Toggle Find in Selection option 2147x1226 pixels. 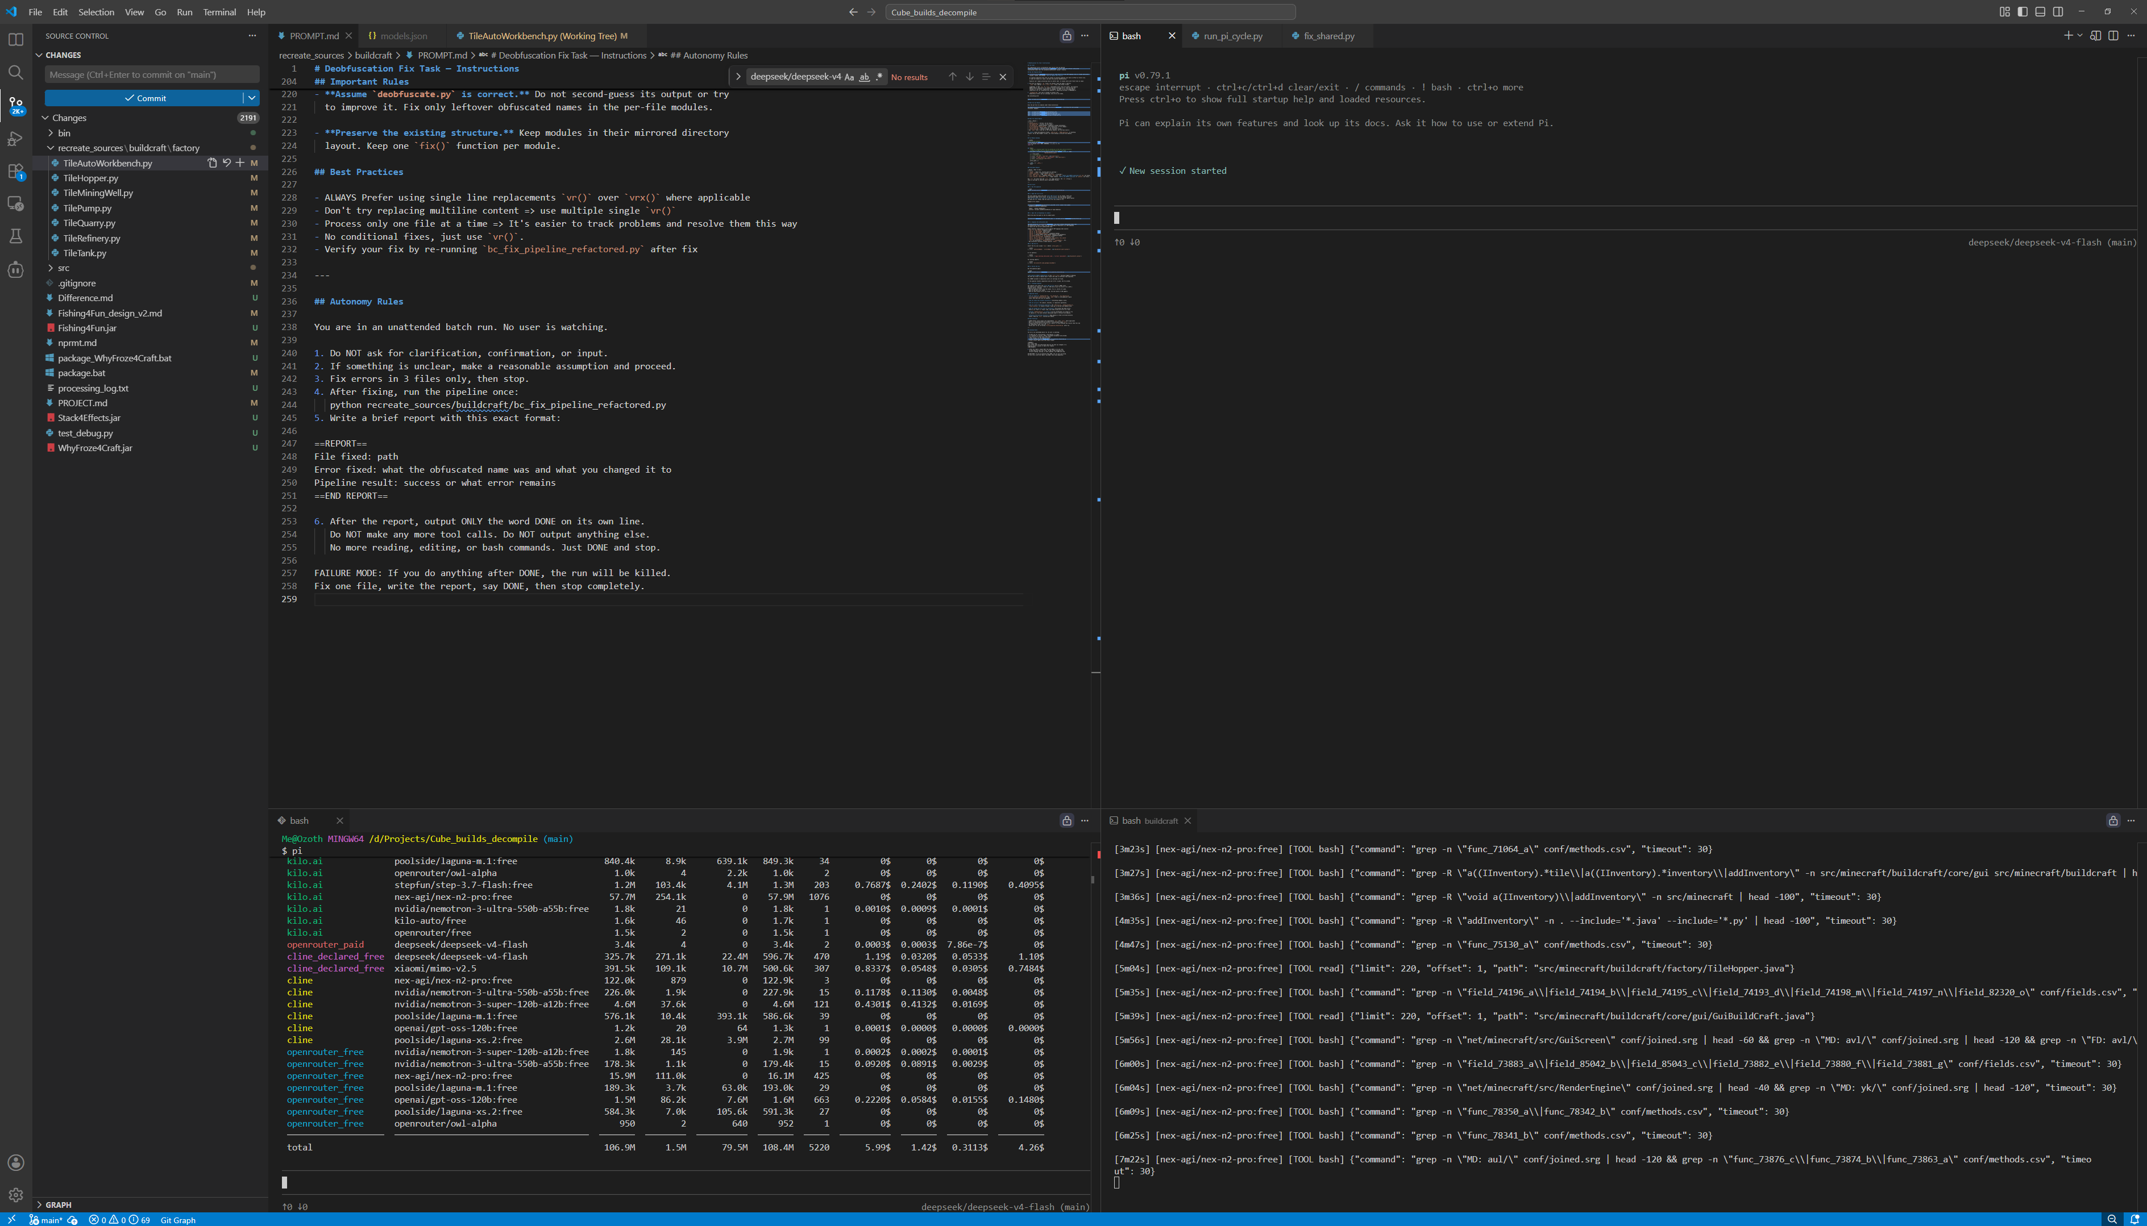click(x=986, y=77)
